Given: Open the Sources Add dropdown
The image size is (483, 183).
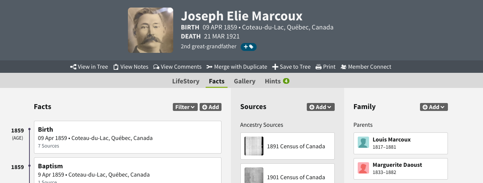Looking at the screenshot, I should [x=320, y=107].
